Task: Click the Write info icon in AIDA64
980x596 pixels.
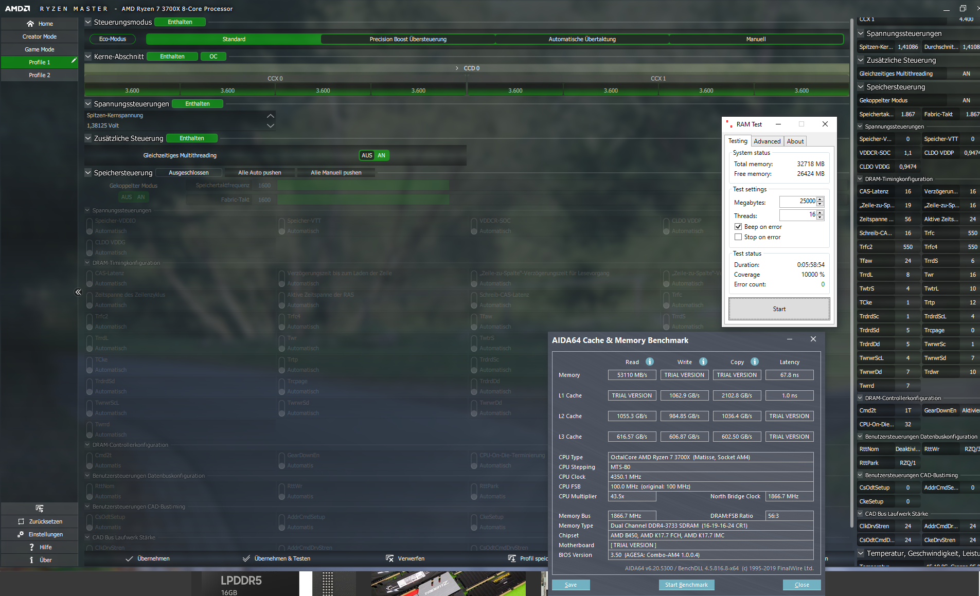Action: point(703,362)
